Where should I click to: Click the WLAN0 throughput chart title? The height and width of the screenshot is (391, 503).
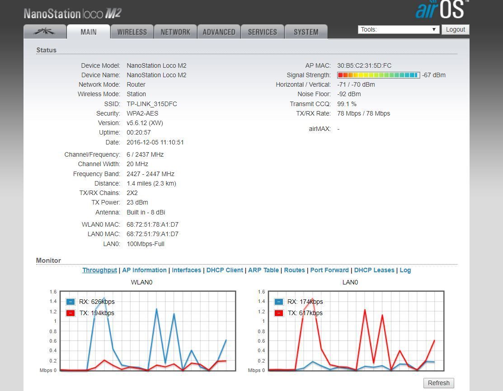click(141, 282)
